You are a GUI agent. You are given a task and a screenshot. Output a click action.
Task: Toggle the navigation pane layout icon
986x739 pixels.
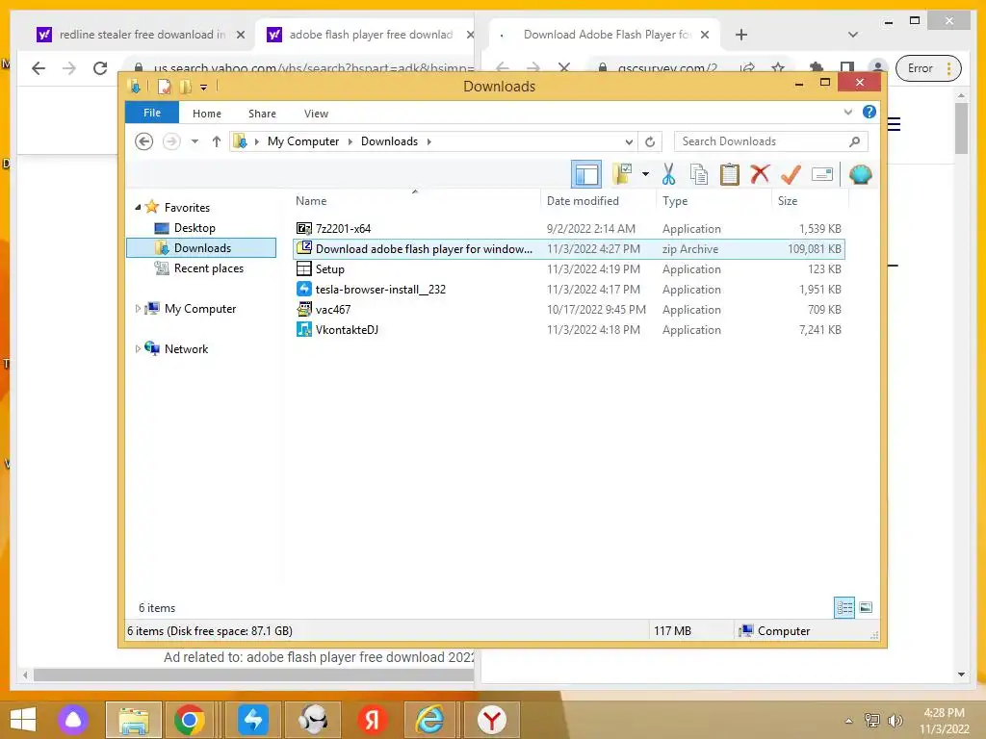click(x=586, y=174)
